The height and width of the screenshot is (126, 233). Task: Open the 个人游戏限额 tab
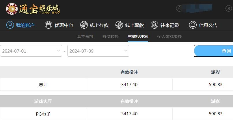(169, 36)
